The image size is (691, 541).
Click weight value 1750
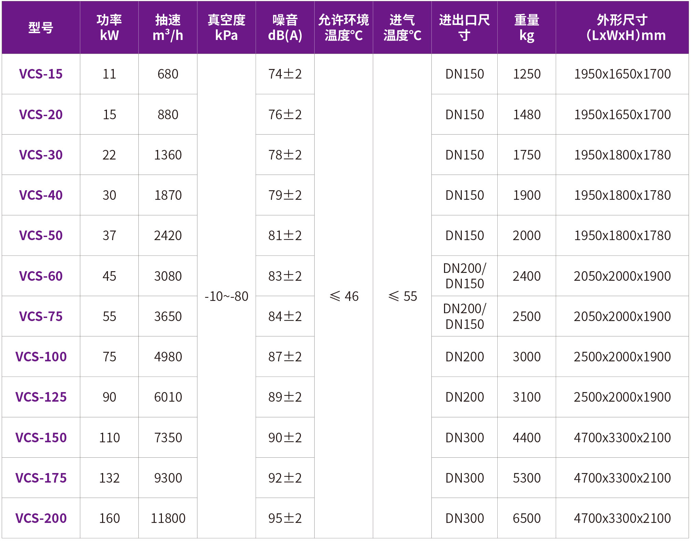[527, 155]
